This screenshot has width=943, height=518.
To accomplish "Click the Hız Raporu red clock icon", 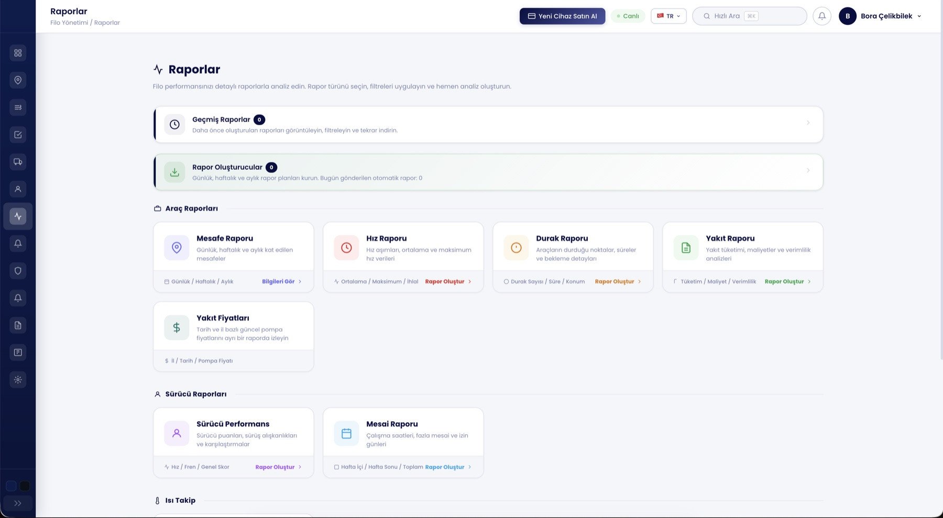I will pyautogui.click(x=346, y=248).
